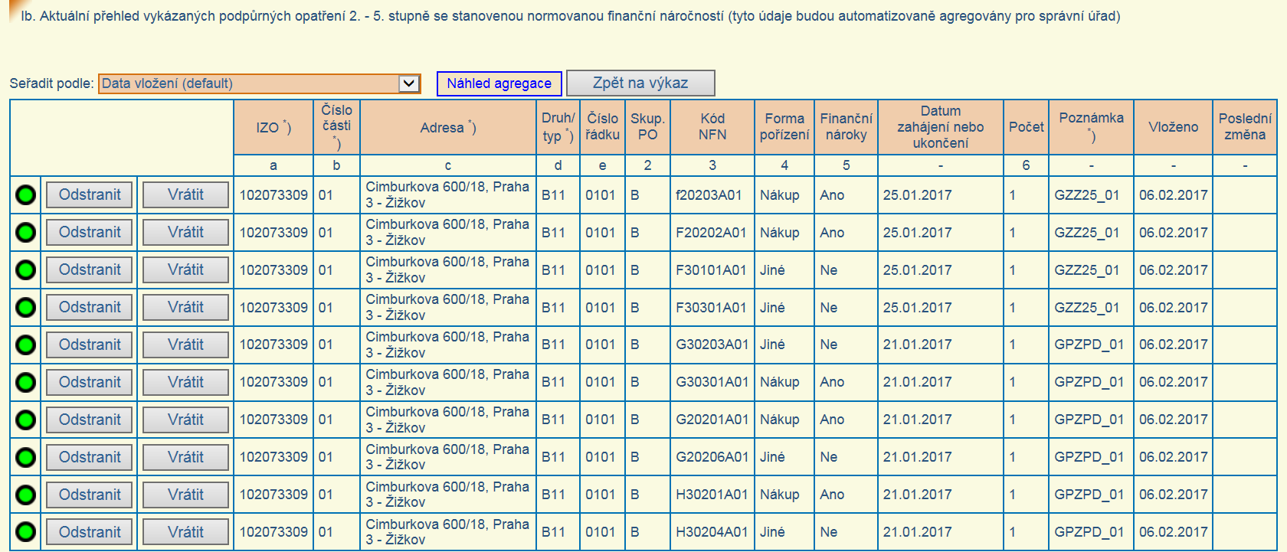This screenshot has height=552, width=1287.
Task: Click the Poslední změna column header
Action: 1245,127
